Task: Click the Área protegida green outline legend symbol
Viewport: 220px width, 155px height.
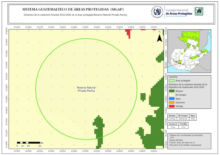Action: tap(172, 81)
